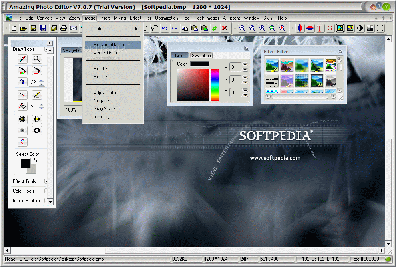
Task: Pick a shade in the color gradient square
Action: point(193,85)
